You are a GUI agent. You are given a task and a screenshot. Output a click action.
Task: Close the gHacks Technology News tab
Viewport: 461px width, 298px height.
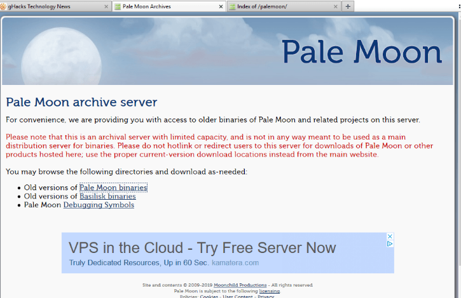coord(106,6)
